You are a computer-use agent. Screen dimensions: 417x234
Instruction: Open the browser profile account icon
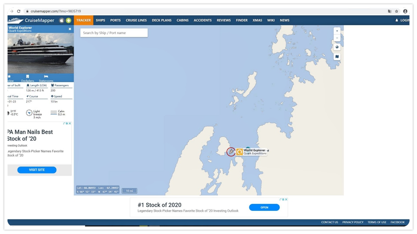pos(405,11)
